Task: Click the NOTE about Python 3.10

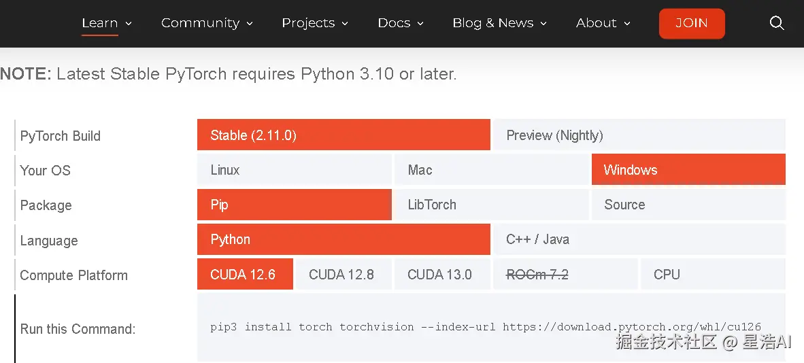Action: (228, 74)
